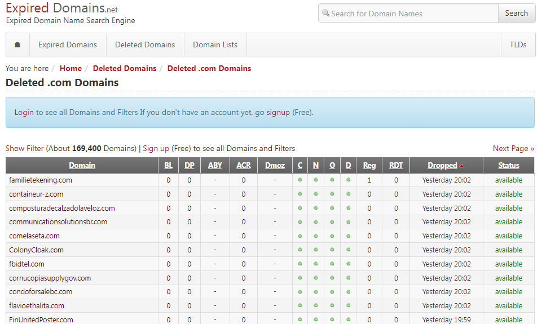Click green O status dot for comelaseta.com
The height and width of the screenshot is (324, 542).
coord(332,236)
